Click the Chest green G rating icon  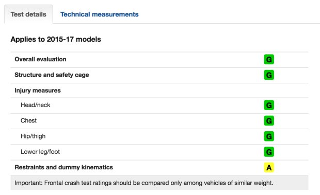point(269,121)
